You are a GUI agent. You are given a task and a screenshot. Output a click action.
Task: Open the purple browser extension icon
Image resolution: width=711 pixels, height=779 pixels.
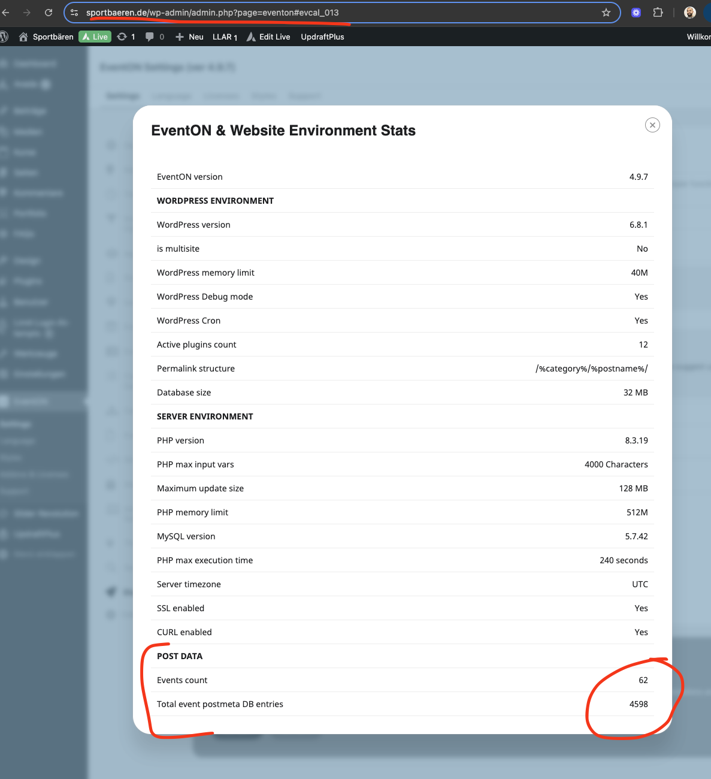point(636,13)
